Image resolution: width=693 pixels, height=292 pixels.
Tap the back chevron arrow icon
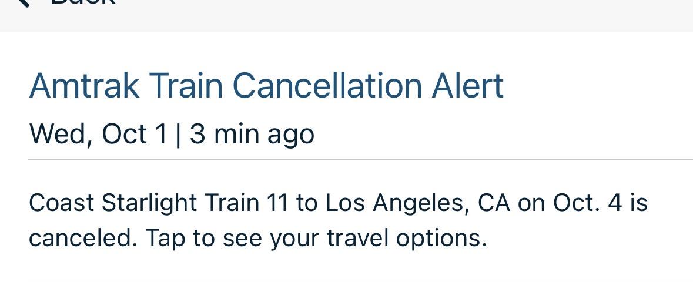[x=22, y=2]
